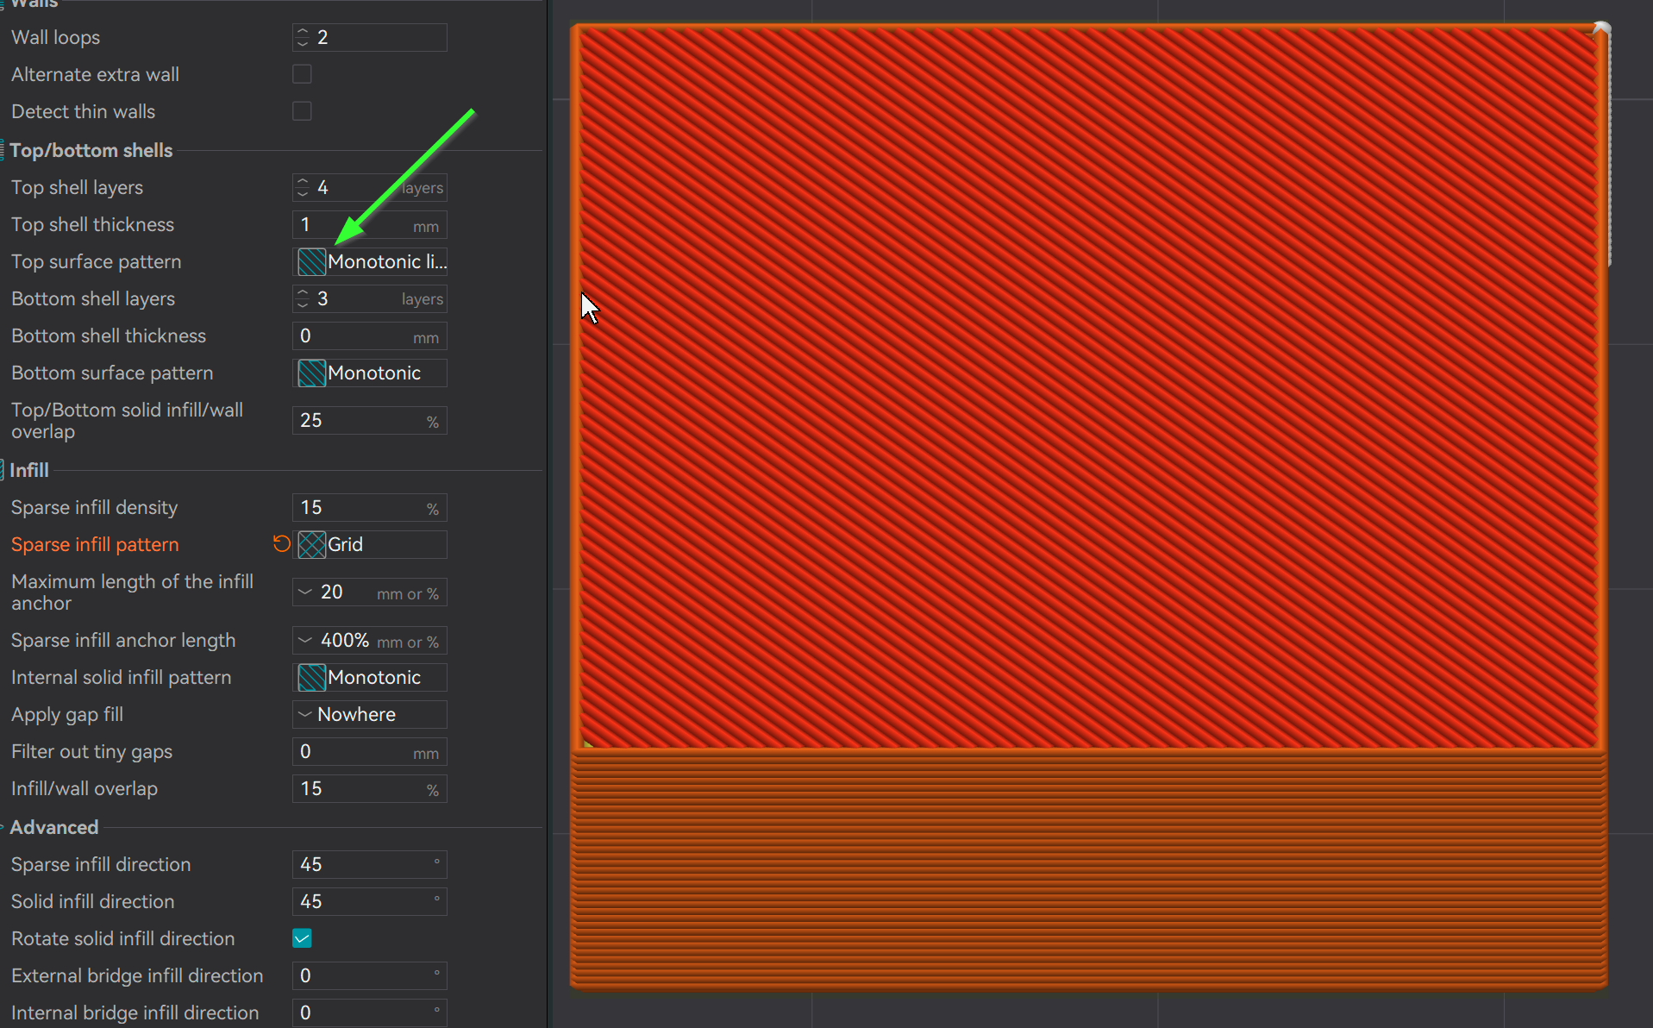Click the Grid pattern icon beside Sparse infill
This screenshot has width=1653, height=1028.
pyautogui.click(x=311, y=544)
